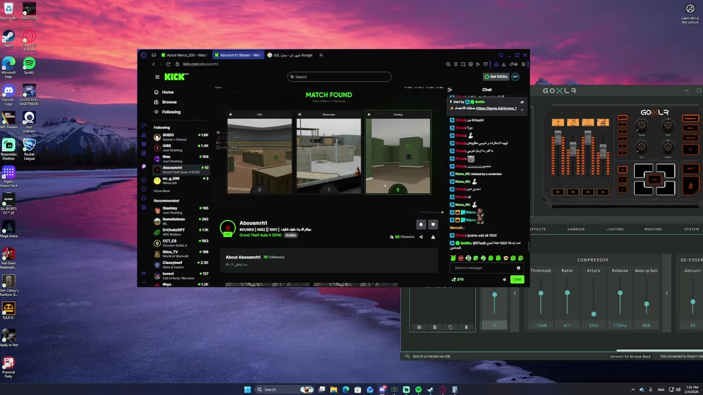Expand the Show More following link
Screen dimensions: 703x395
click(162, 191)
